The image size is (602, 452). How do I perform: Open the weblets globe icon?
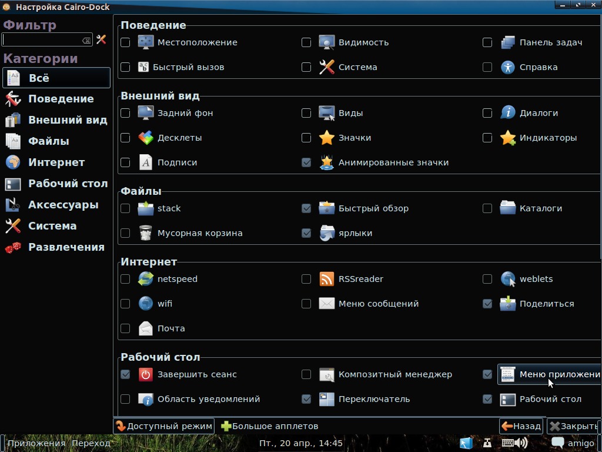507,279
